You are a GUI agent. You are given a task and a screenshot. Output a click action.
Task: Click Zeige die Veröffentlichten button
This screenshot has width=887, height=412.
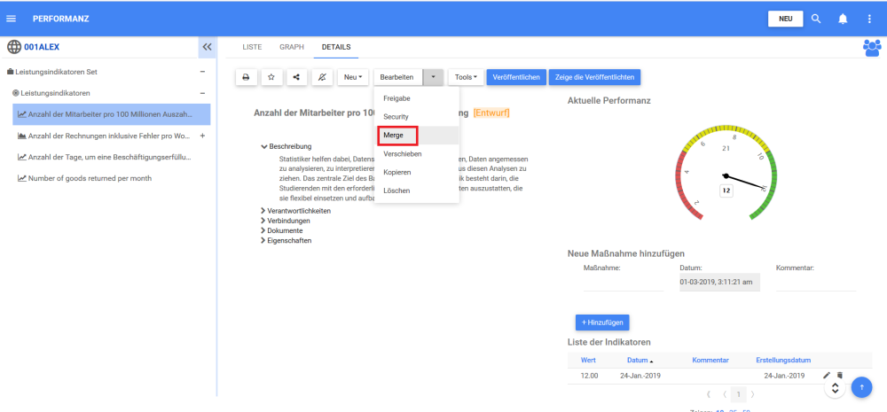click(594, 77)
